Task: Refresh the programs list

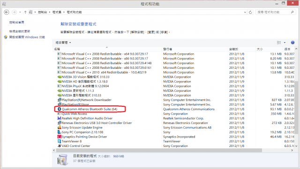Action: pyautogui.click(x=250, y=12)
